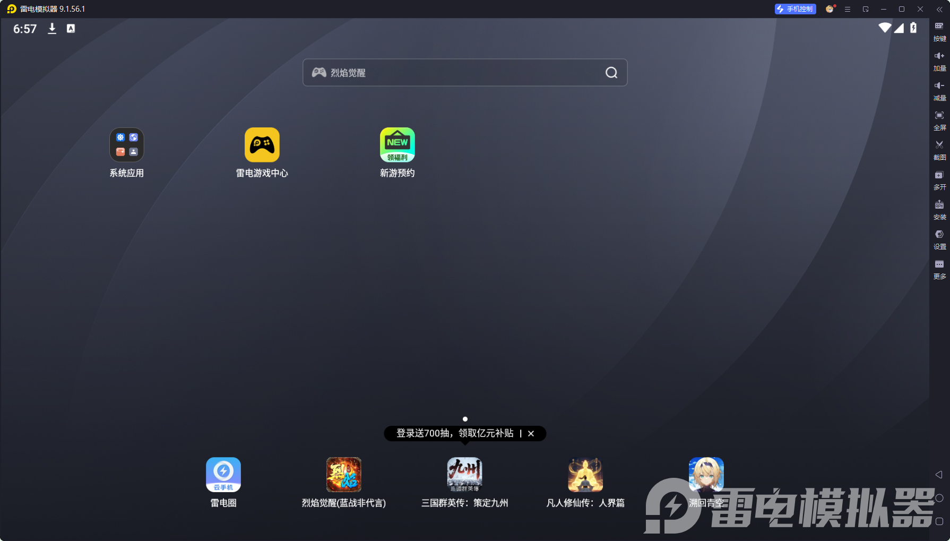Click the Wi-Fi status icon

[885, 28]
